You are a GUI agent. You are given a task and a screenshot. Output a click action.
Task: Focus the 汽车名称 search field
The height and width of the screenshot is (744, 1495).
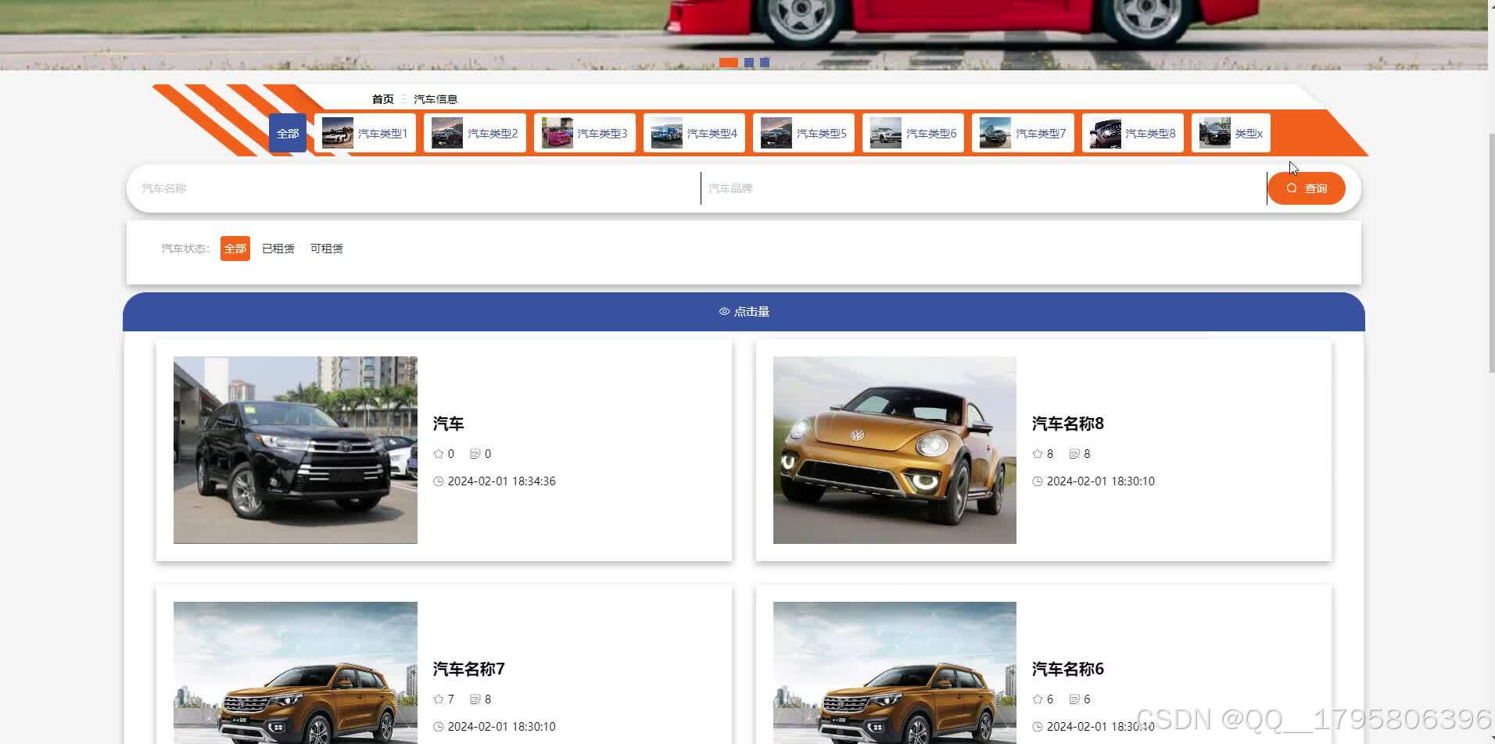(417, 188)
